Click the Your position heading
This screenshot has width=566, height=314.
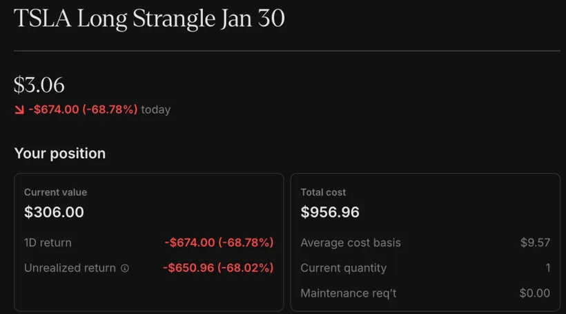click(x=60, y=153)
